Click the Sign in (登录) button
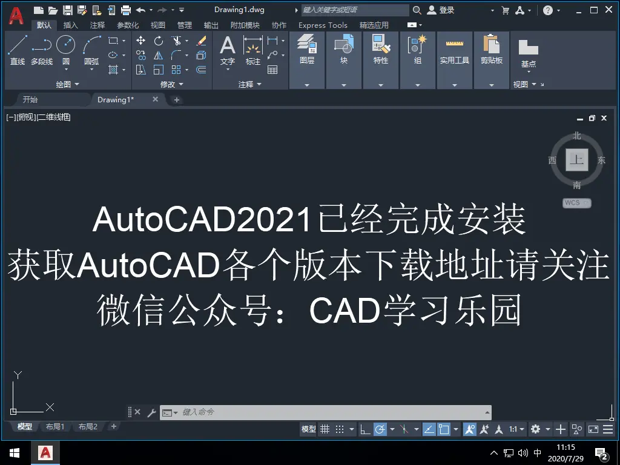 [x=441, y=10]
